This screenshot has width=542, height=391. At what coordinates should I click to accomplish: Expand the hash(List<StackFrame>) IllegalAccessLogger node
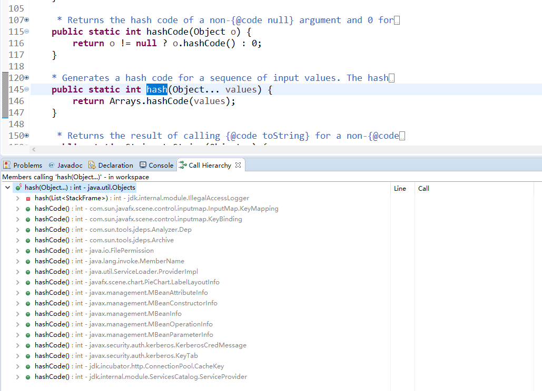click(x=17, y=198)
